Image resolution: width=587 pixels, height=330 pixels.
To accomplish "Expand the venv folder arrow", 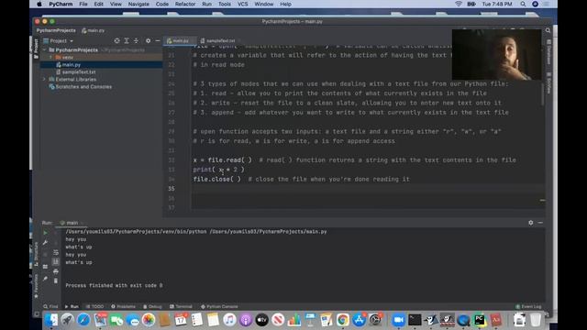I will [x=51, y=57].
